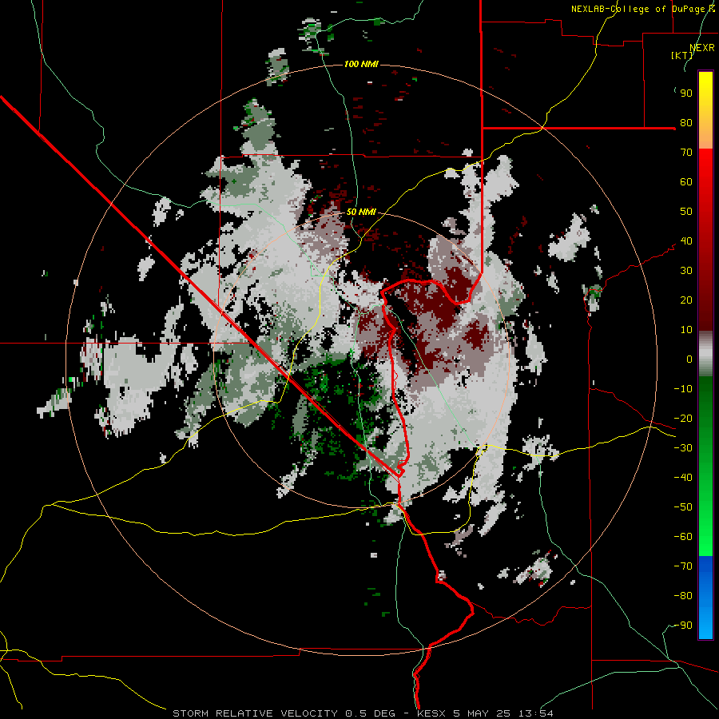Click the gray zero-velocity segment of color bar
Screen dimensions: 719x719
pyautogui.click(x=705, y=354)
